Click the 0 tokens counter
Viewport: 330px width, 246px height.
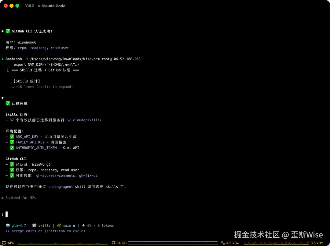point(105,226)
